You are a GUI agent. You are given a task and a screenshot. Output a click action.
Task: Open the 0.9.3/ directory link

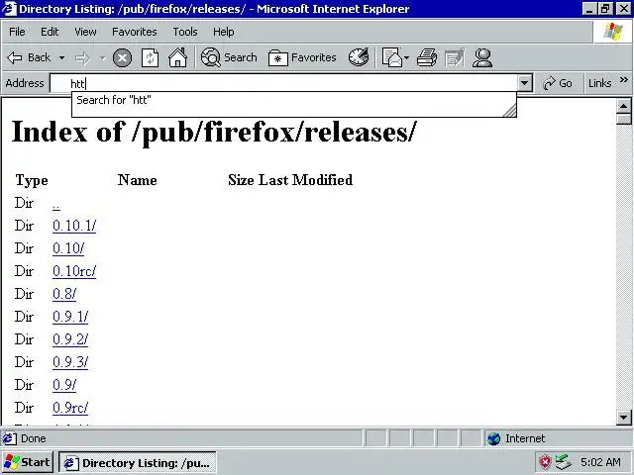70,362
